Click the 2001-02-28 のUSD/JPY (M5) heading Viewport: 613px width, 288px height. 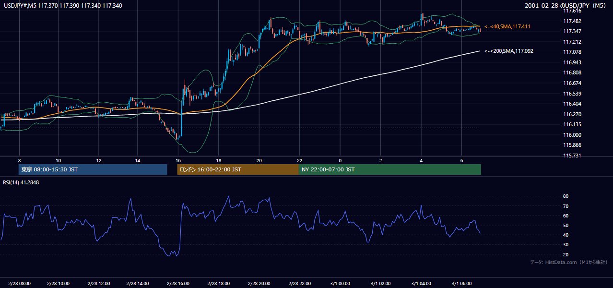(x=566, y=6)
